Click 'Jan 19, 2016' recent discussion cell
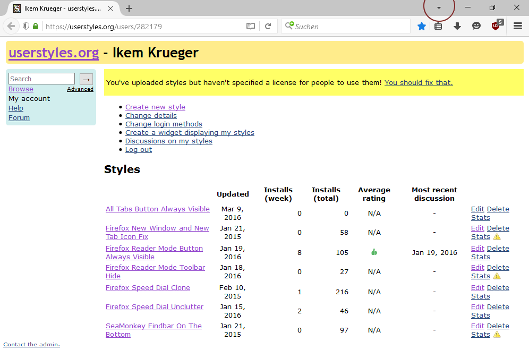 [434, 253]
